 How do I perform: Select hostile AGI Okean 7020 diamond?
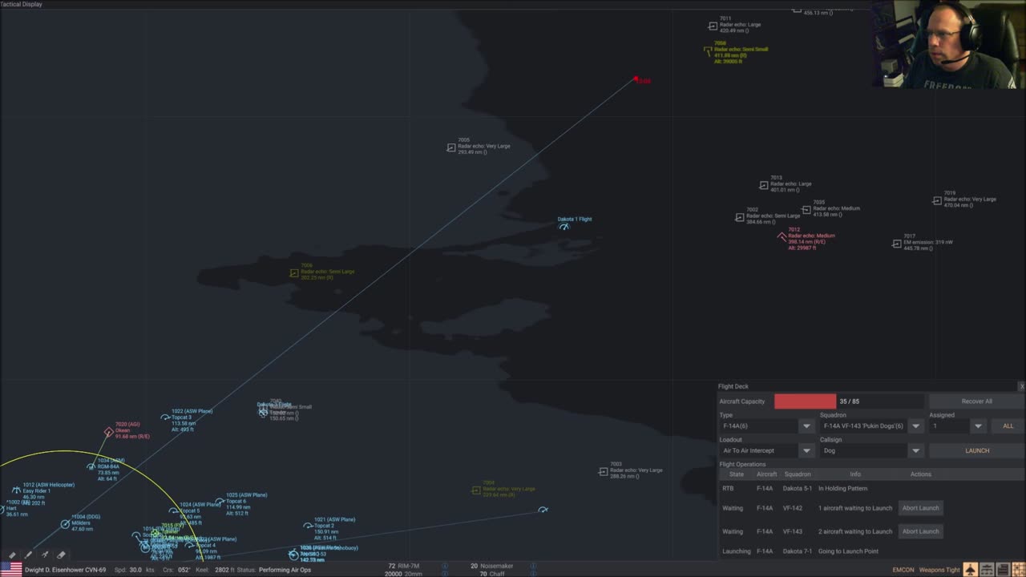(109, 433)
